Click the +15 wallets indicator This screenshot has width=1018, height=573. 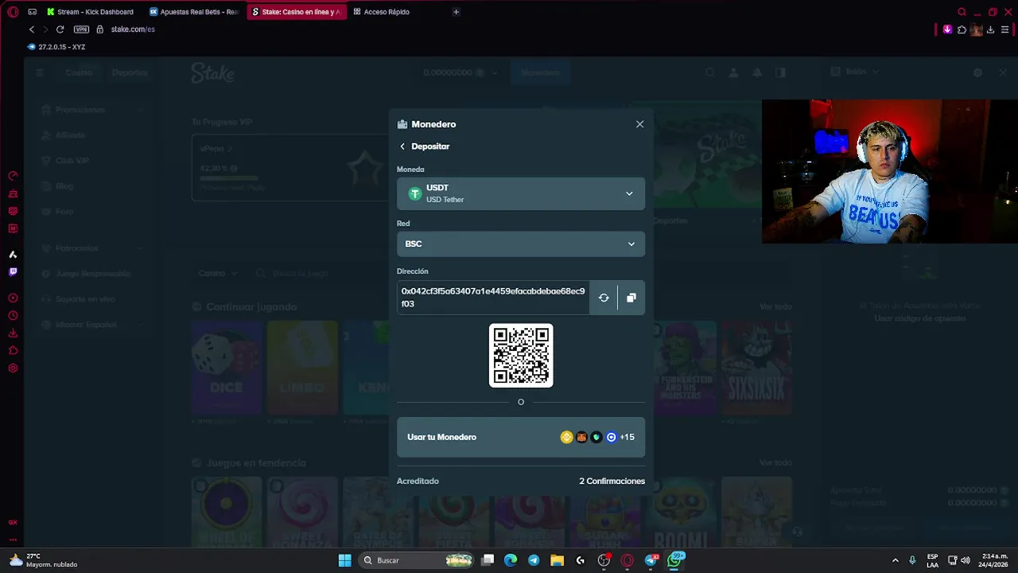627,437
